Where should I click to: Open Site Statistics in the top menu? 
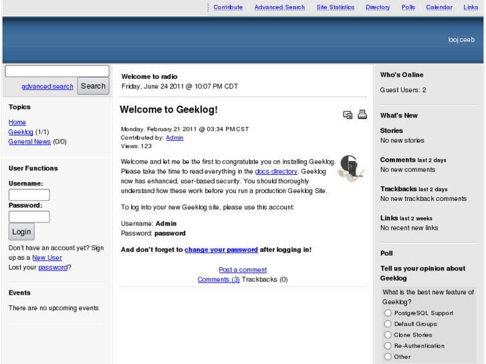pyautogui.click(x=336, y=7)
